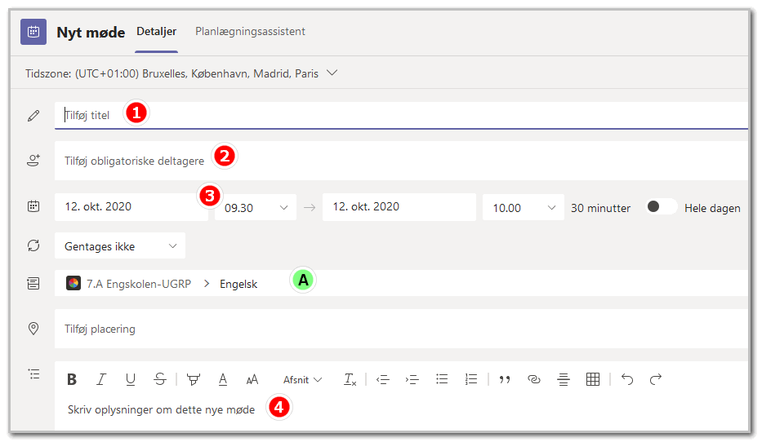Image resolution: width=762 pixels, height=442 pixels.
Task: Open the end date 12. okt. 2020 picker
Action: coord(399,206)
